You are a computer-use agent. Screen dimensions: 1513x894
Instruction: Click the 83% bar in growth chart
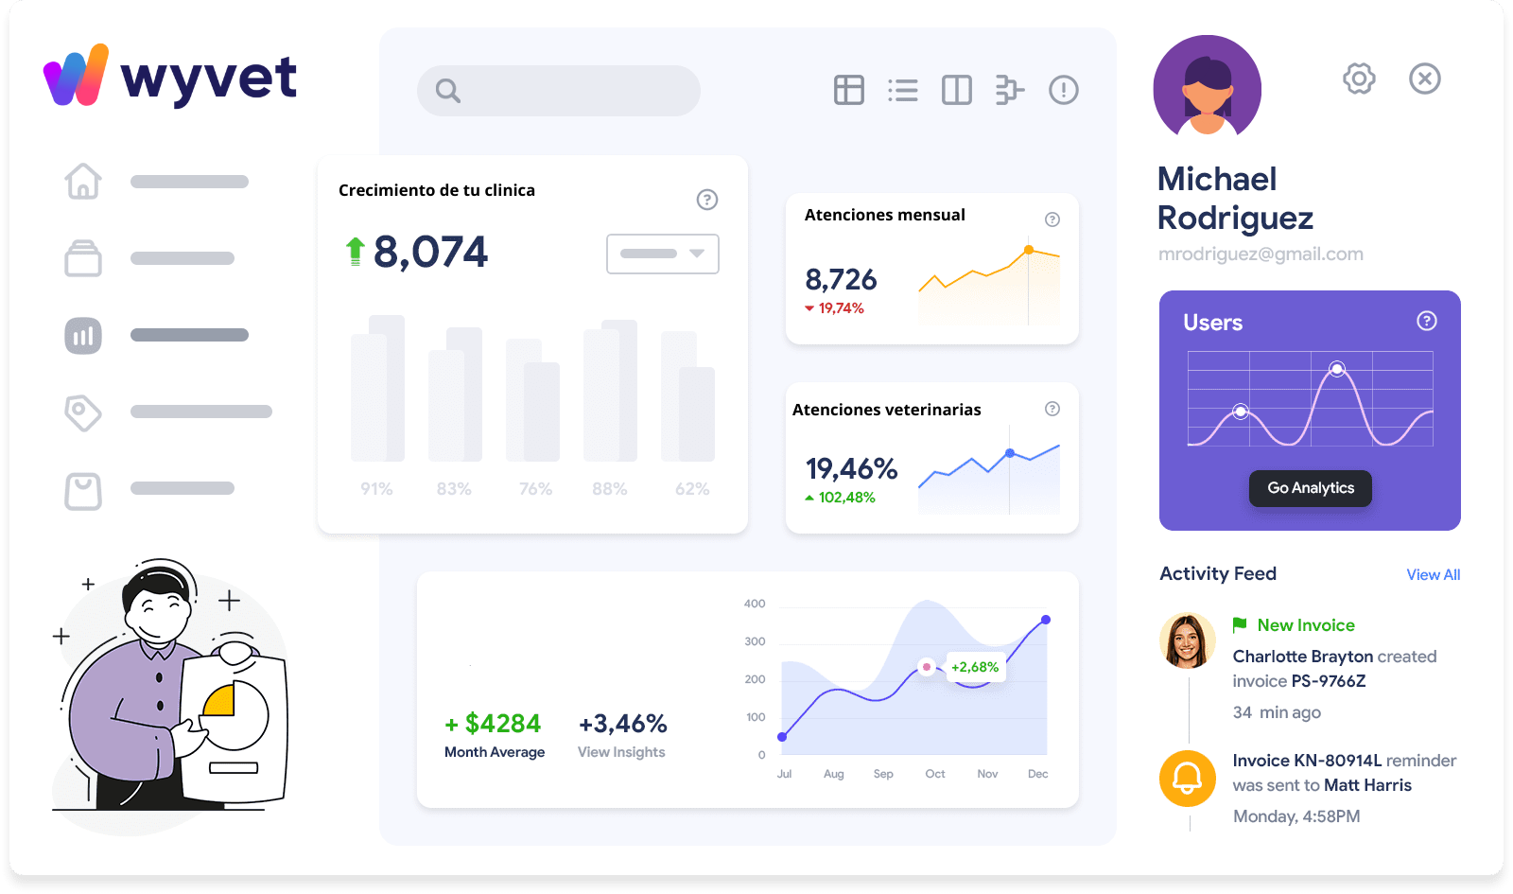tap(455, 394)
